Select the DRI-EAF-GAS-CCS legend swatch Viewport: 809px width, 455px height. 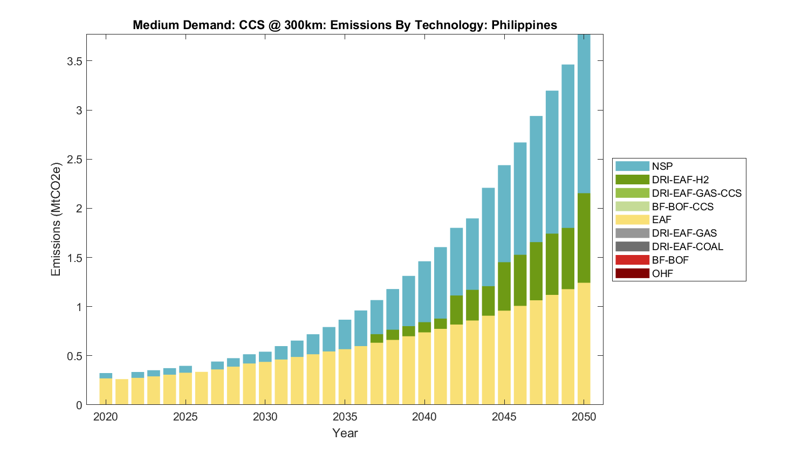632,193
